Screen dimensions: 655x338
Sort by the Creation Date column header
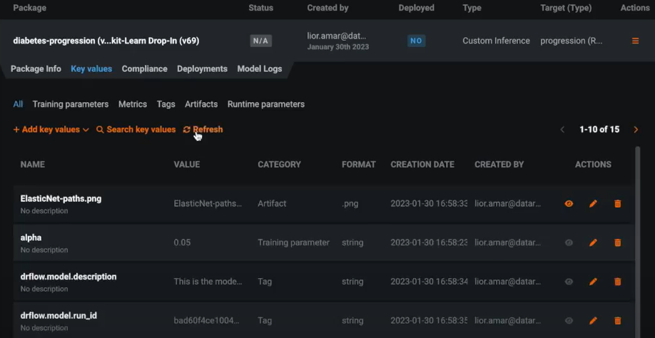pos(422,165)
